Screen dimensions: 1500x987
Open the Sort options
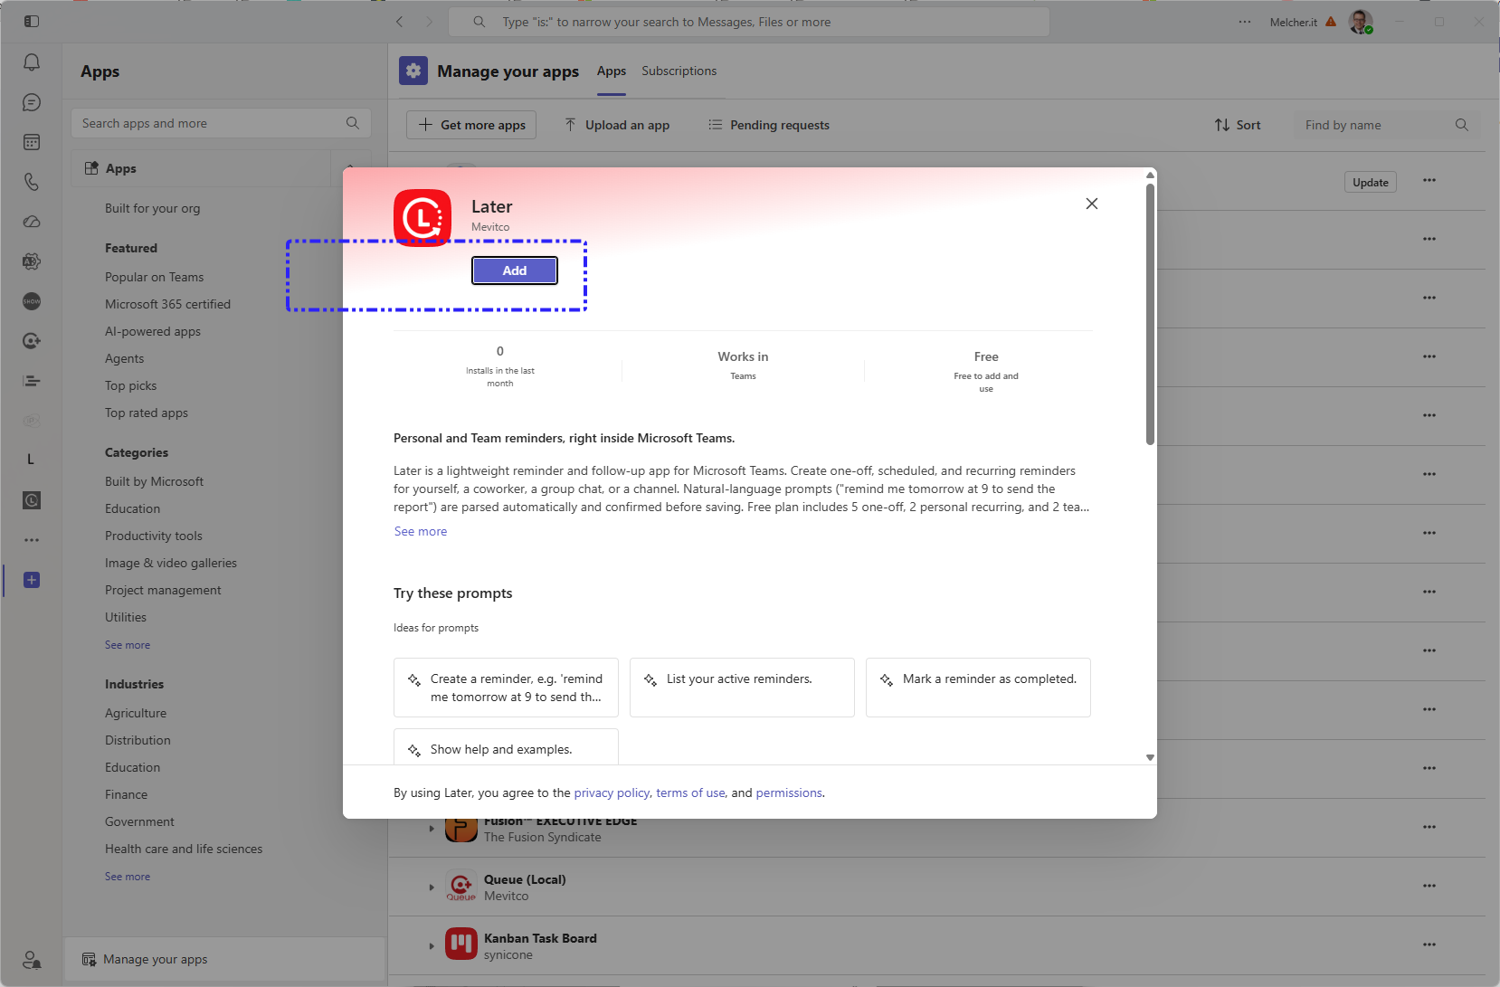tap(1238, 125)
